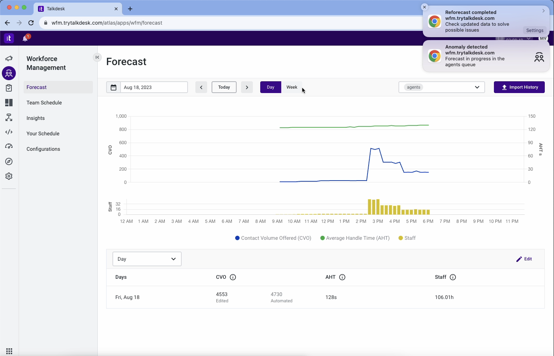The image size is (554, 356).
Task: Click the Import History button
Action: tap(519, 87)
